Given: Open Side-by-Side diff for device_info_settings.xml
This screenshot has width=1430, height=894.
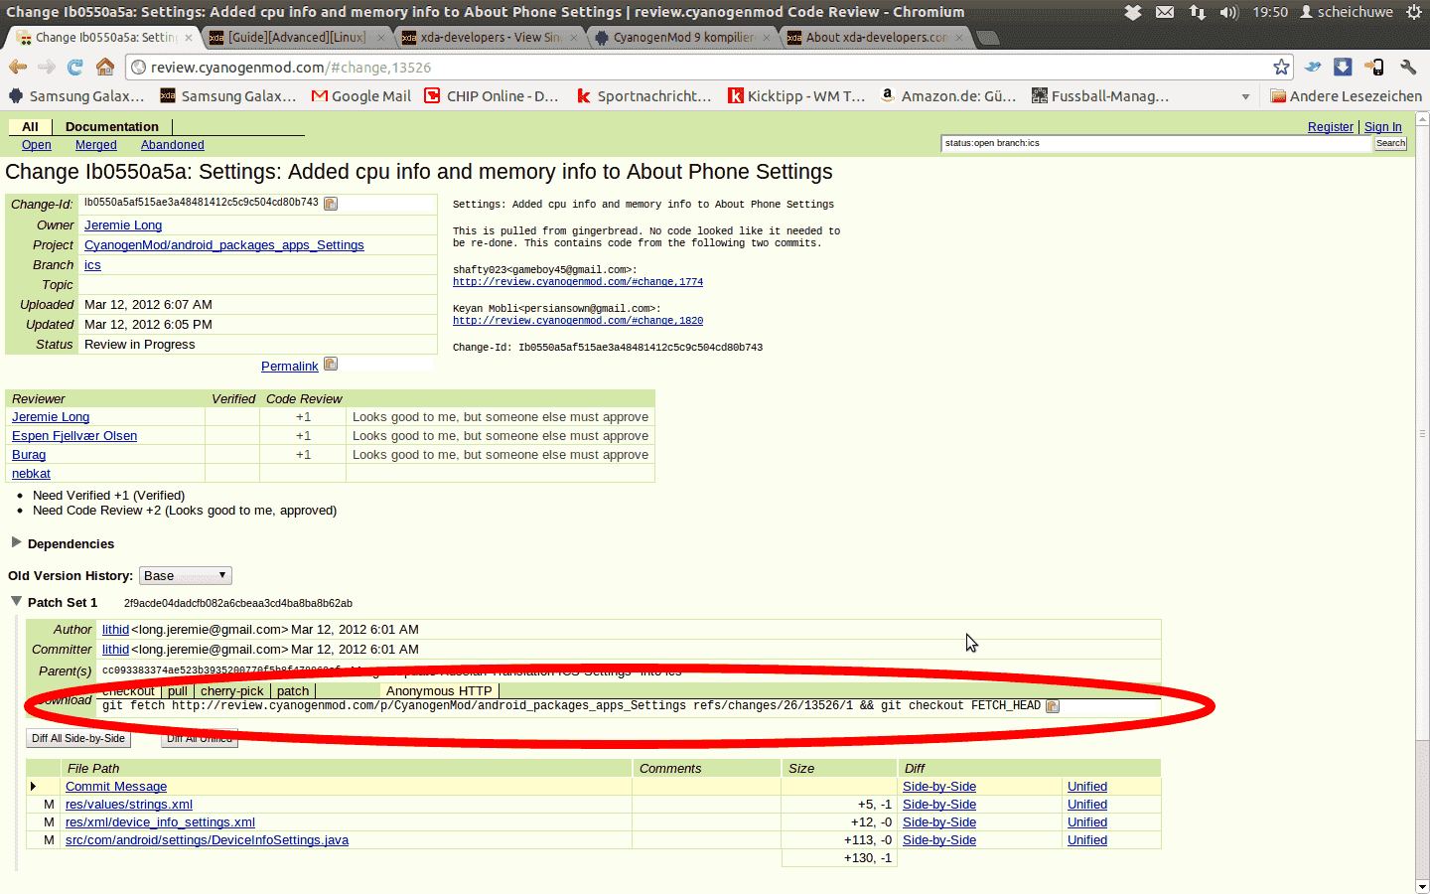Looking at the screenshot, I should tap(939, 822).
